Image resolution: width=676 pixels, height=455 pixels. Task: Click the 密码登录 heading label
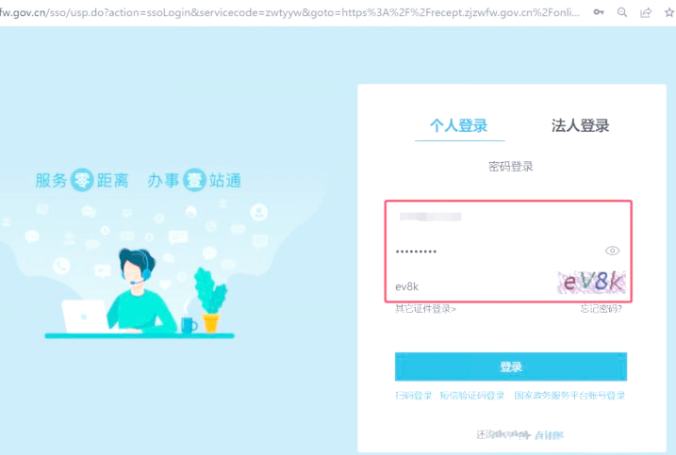[511, 167]
